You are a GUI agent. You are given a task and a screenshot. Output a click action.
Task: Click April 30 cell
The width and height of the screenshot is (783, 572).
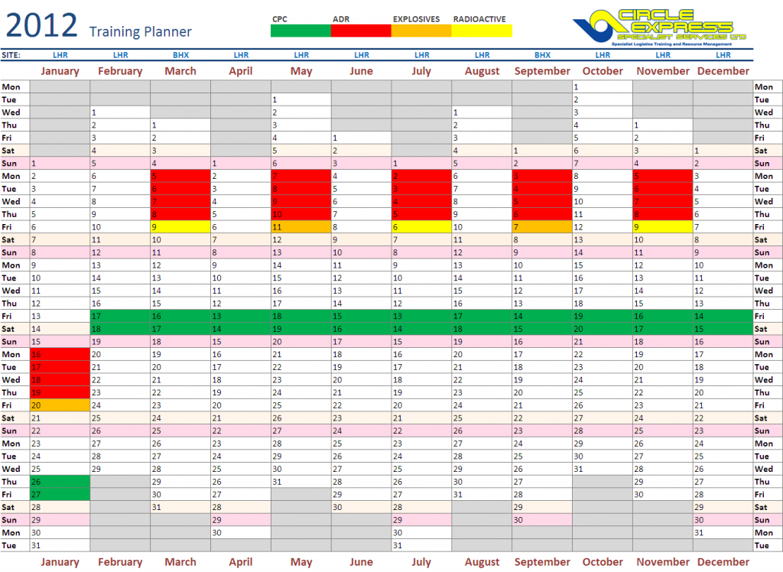coord(241,532)
